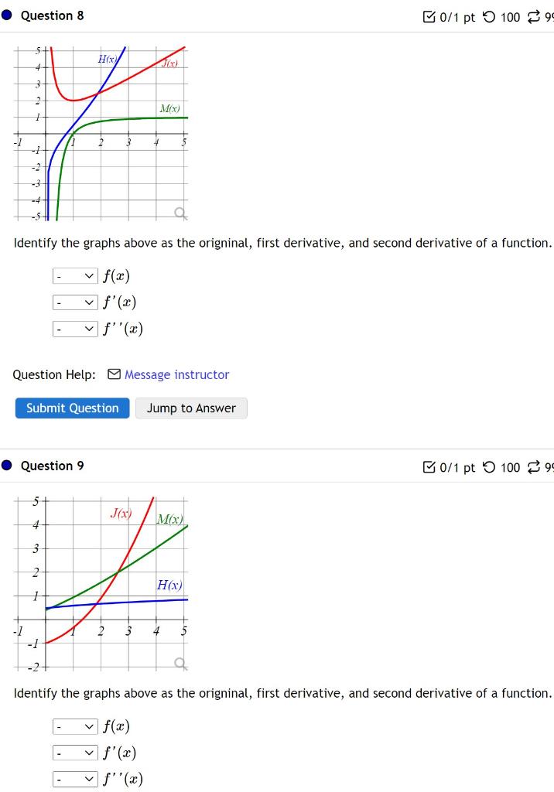Click the Question 9 heading

pyautogui.click(x=52, y=466)
